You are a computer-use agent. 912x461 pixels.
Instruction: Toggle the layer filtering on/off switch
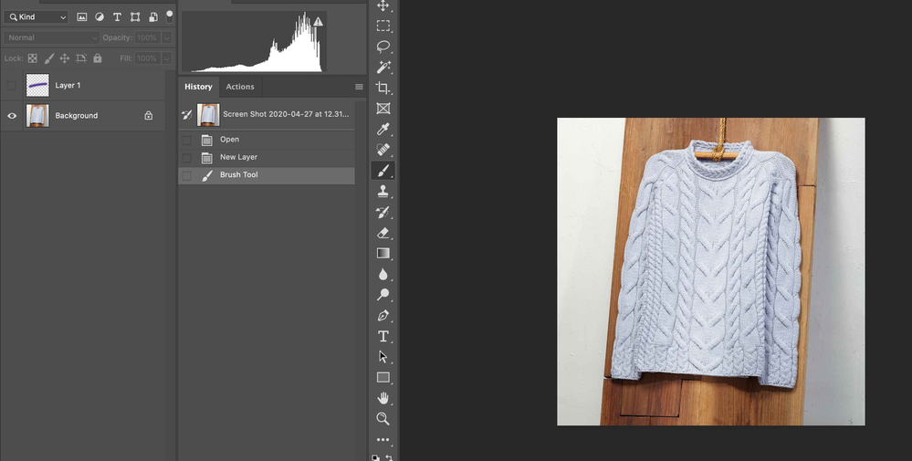[169, 16]
